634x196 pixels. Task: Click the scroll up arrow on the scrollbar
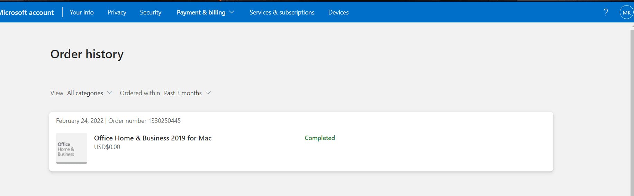click(x=632, y=27)
